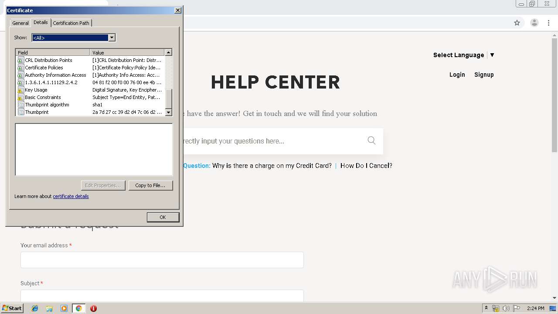Focus the Subject input field
The image size is (558, 314).
(162, 296)
